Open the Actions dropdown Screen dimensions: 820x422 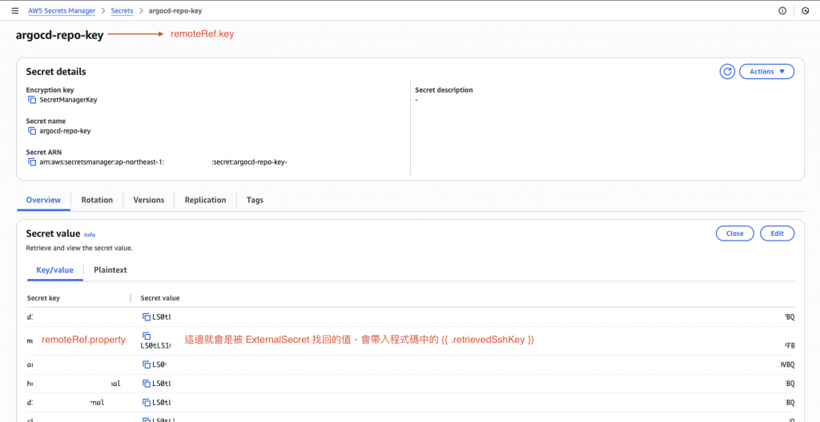[x=766, y=72]
